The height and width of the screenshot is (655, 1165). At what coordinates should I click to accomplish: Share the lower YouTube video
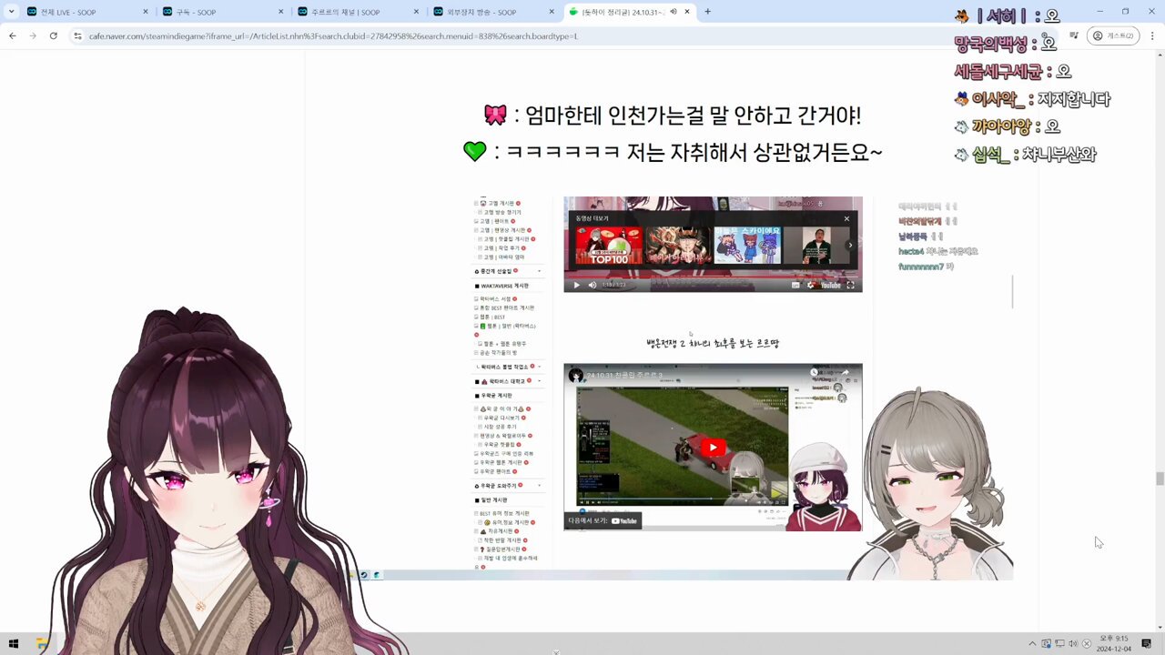(x=845, y=373)
